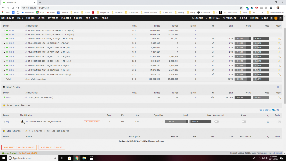This screenshot has width=286, height=161.
Task: Expand Disk 3 dropdown arrow
Action: pos(5,48)
